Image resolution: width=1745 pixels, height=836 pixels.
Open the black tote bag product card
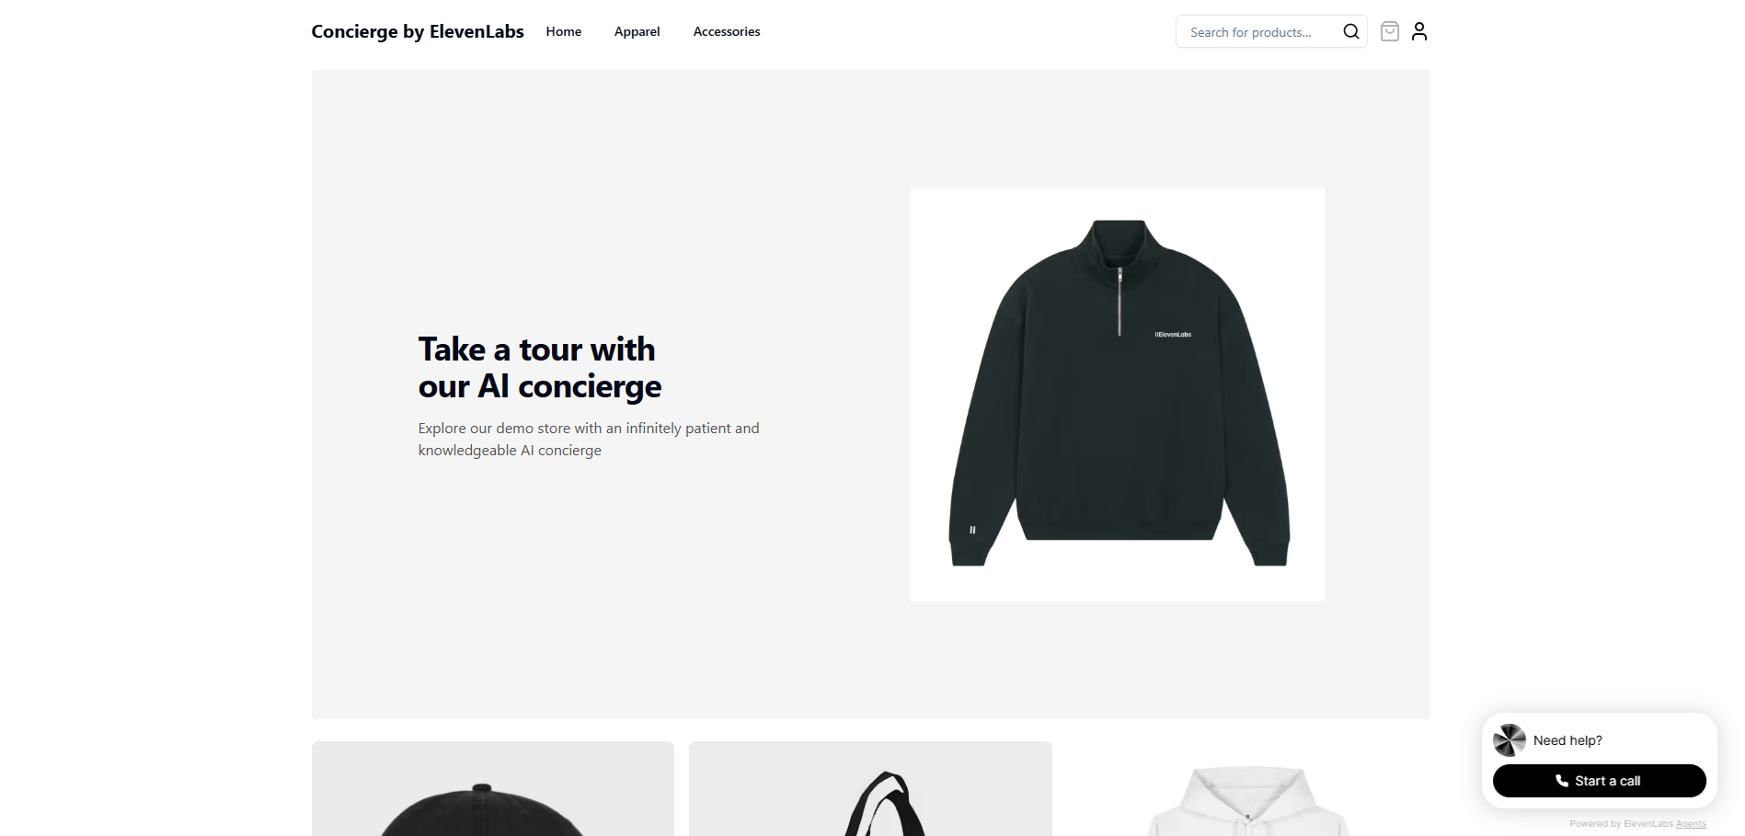[x=870, y=789]
